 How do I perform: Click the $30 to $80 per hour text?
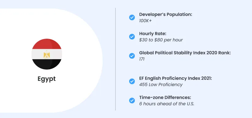tap(161, 40)
